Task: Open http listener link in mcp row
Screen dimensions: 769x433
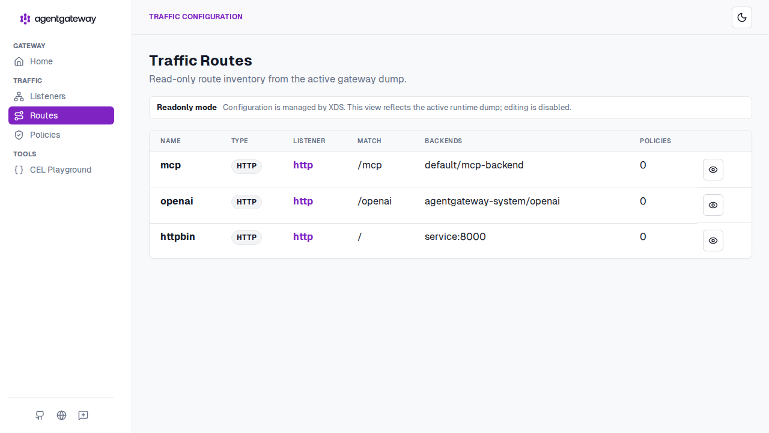Action: [303, 165]
